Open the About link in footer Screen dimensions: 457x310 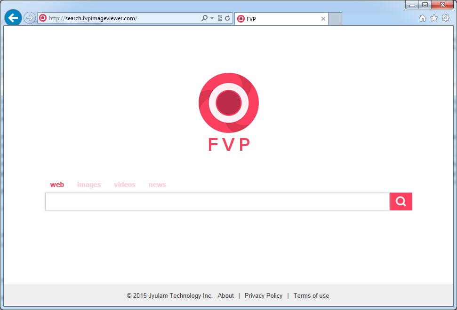225,296
